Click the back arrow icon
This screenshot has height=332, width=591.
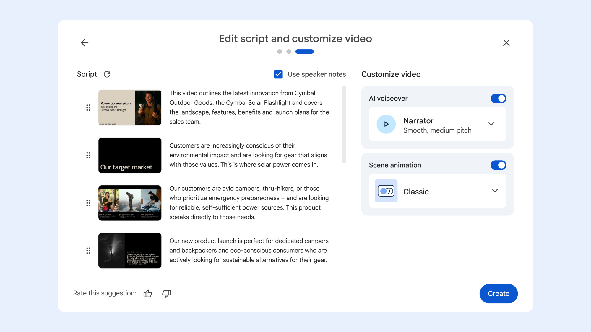click(85, 42)
